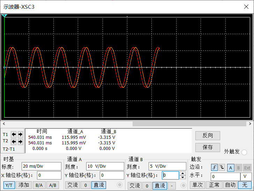Set trigger source to channel B
Image resolution: width=254 pixels, height=191 pixels.
(238, 168)
